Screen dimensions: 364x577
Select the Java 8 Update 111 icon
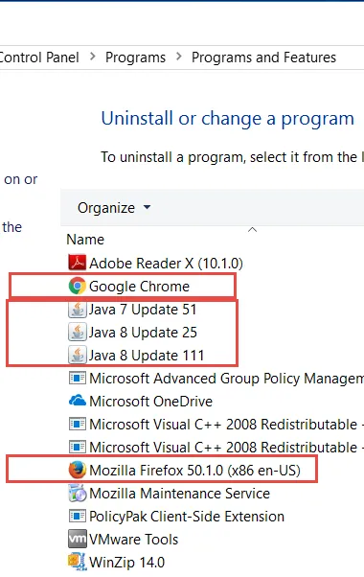coord(78,355)
